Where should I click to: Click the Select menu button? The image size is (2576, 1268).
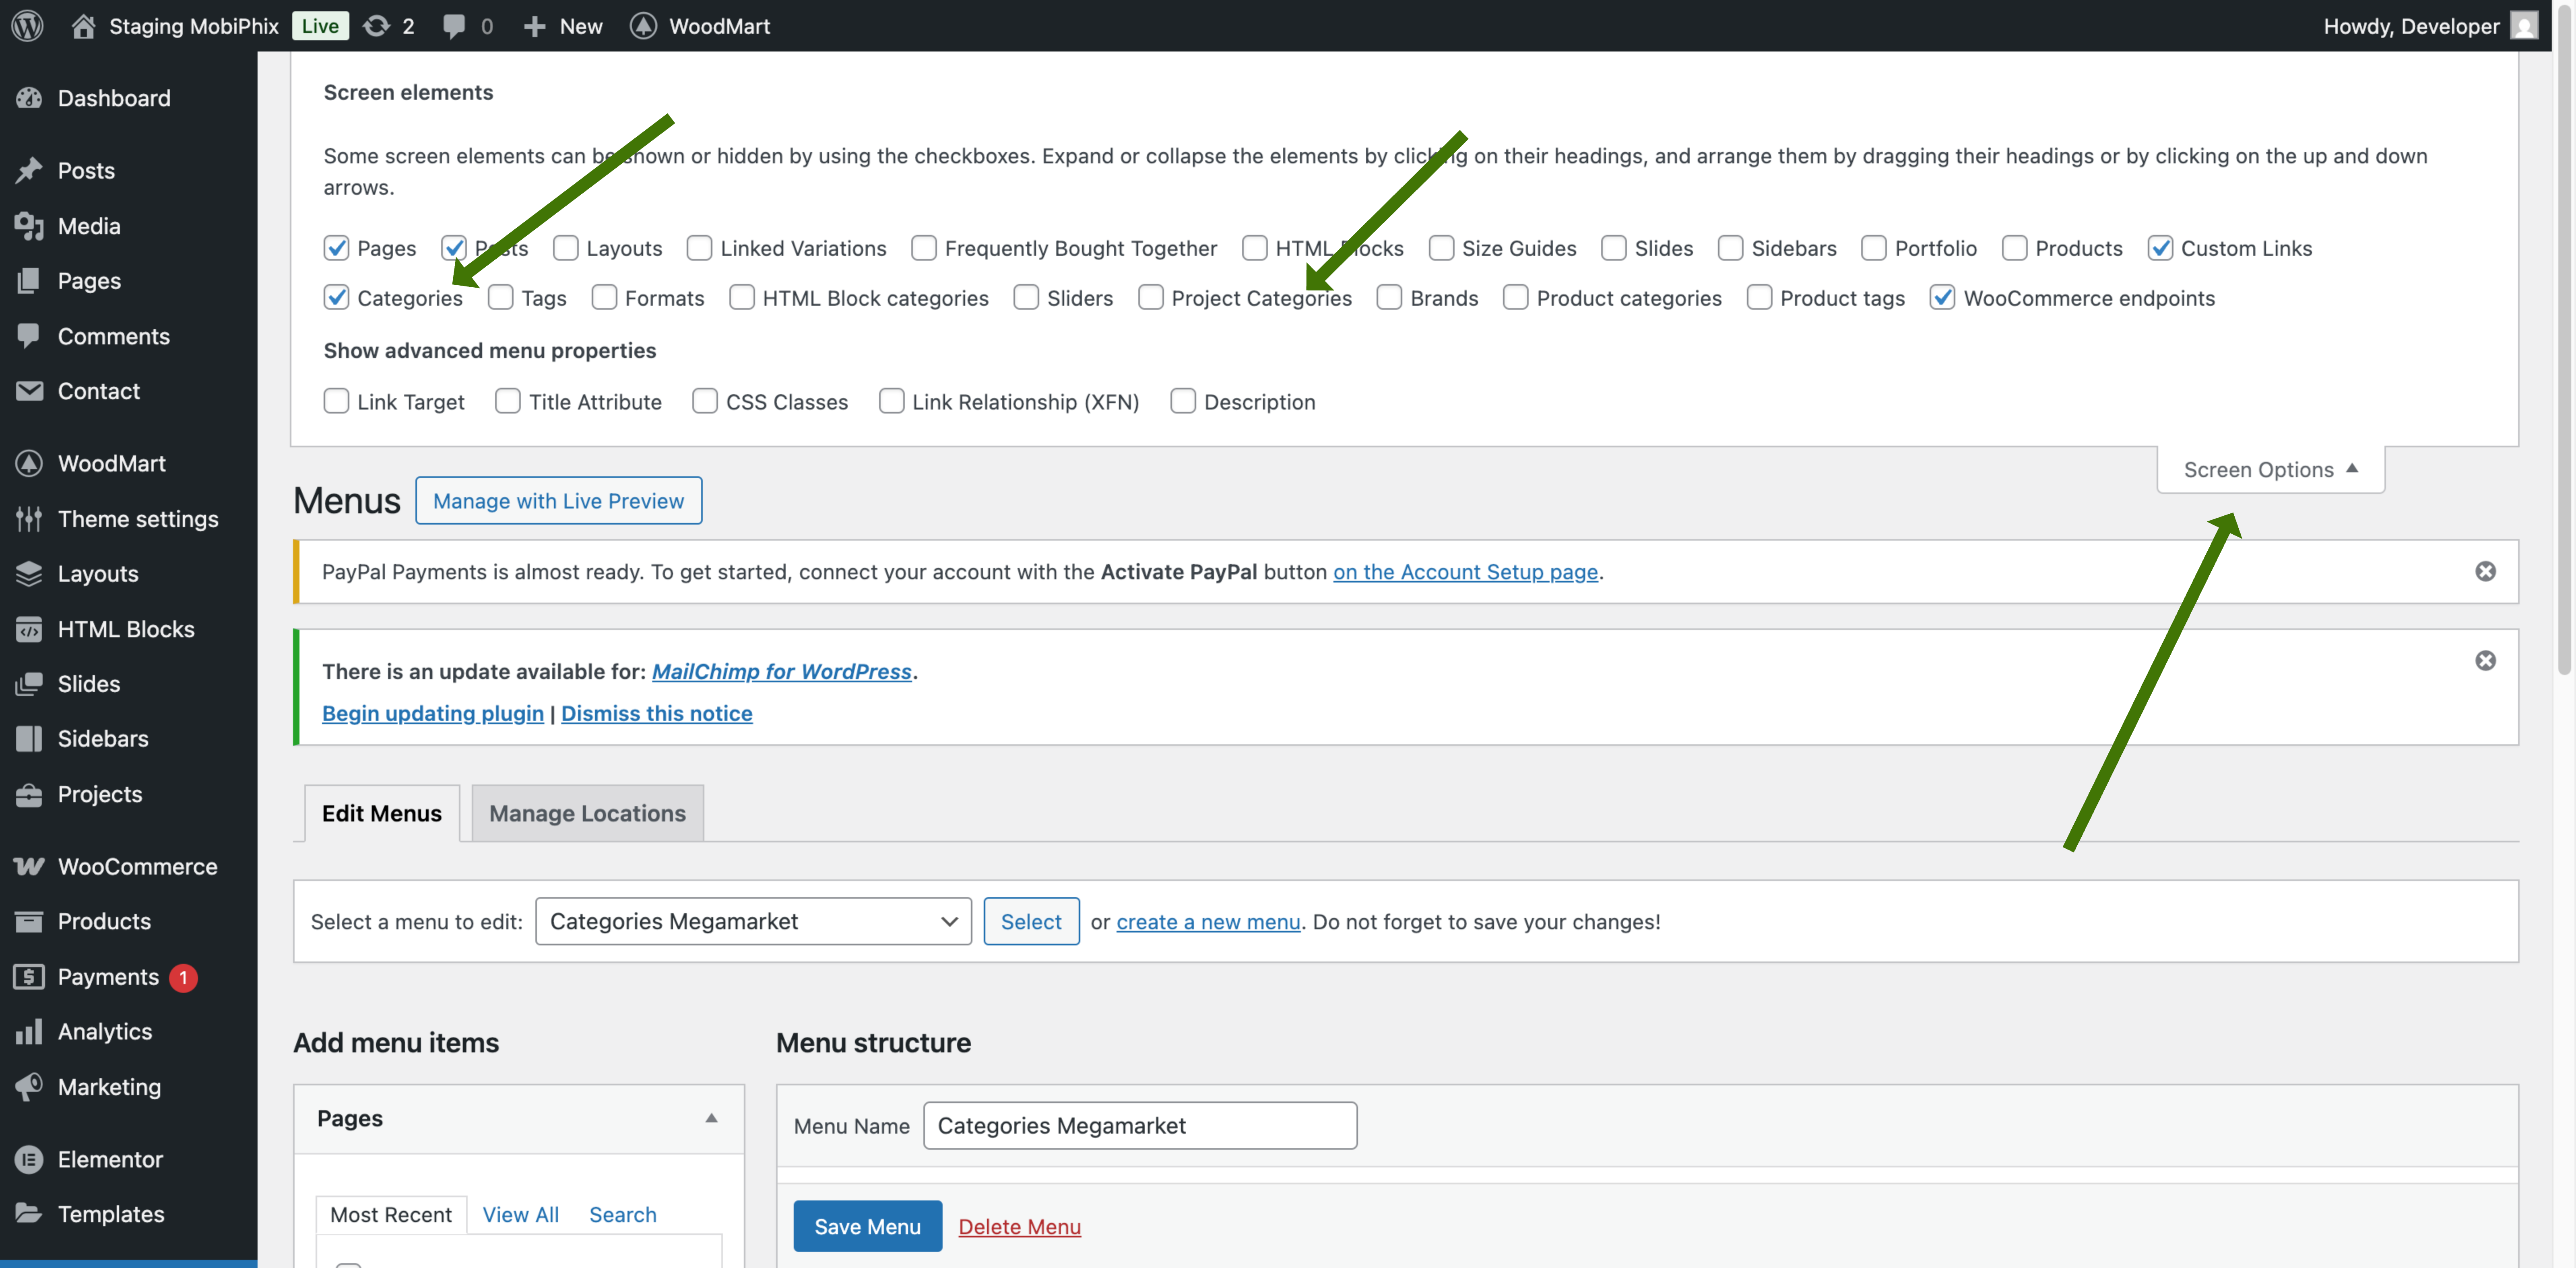pos(1031,921)
